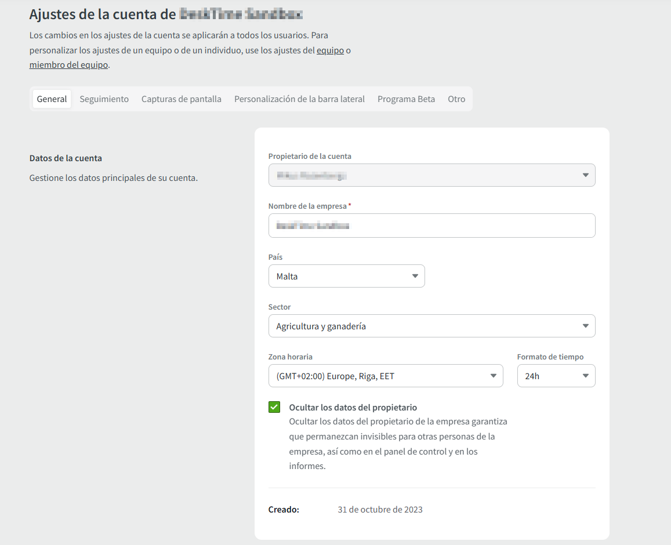The height and width of the screenshot is (545, 671).
Task: Uncheck Ocultar los datos del propietario checkbox
Action: point(274,407)
